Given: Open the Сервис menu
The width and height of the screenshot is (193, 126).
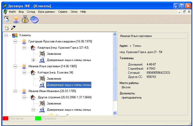Looking at the screenshot, I should click(63, 12).
